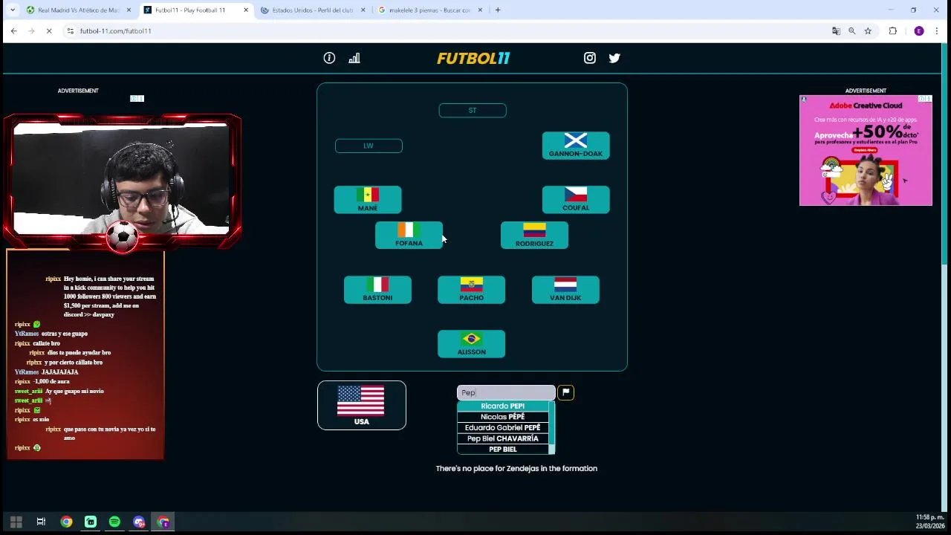Click the BASTONI player card
Image resolution: width=951 pixels, height=535 pixels.
[x=377, y=290]
